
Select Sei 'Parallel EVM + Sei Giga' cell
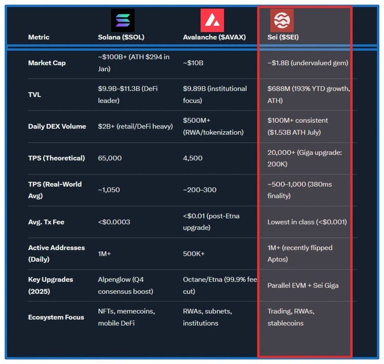pyautogui.click(x=303, y=286)
